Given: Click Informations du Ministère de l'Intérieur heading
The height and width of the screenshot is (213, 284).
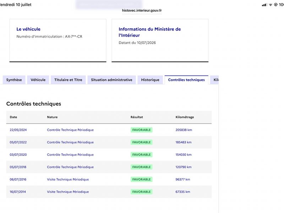Looking at the screenshot, I should [x=149, y=32].
